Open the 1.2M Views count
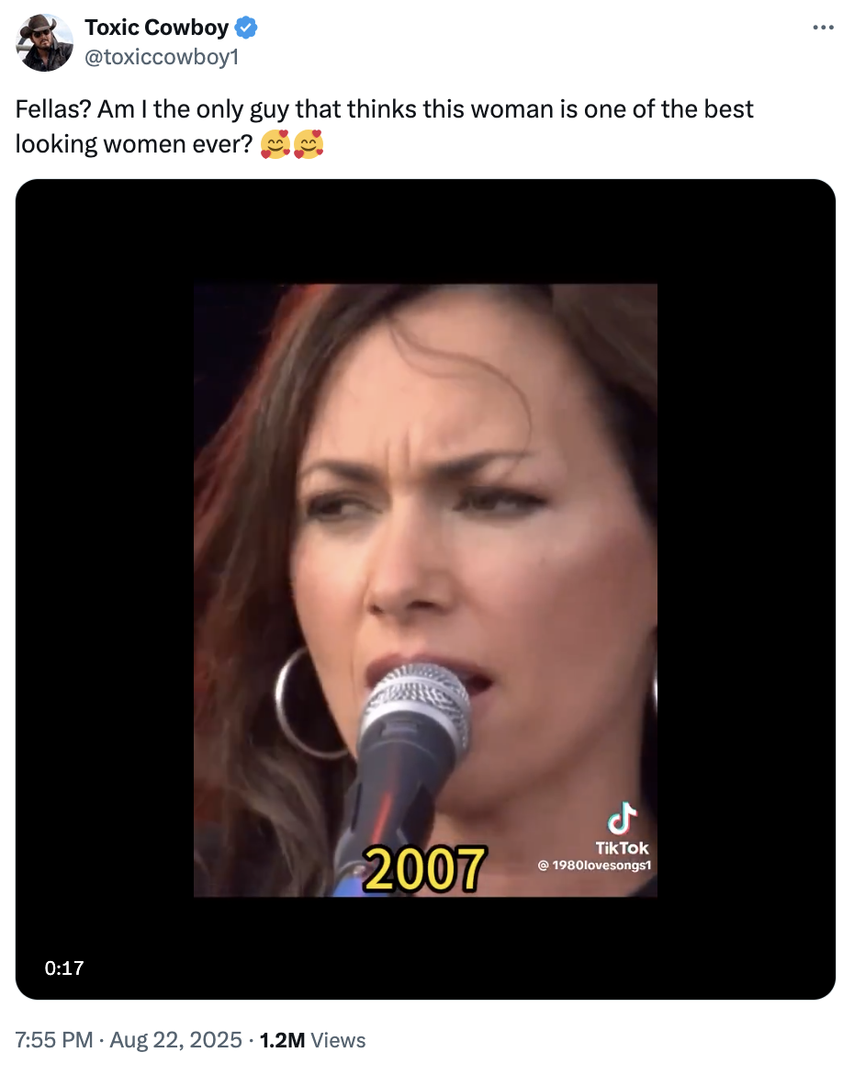The width and height of the screenshot is (854, 1075). click(x=312, y=1040)
